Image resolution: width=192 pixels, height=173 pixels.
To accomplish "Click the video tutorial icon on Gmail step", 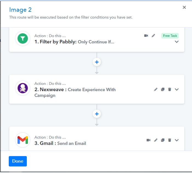I will [149, 140].
